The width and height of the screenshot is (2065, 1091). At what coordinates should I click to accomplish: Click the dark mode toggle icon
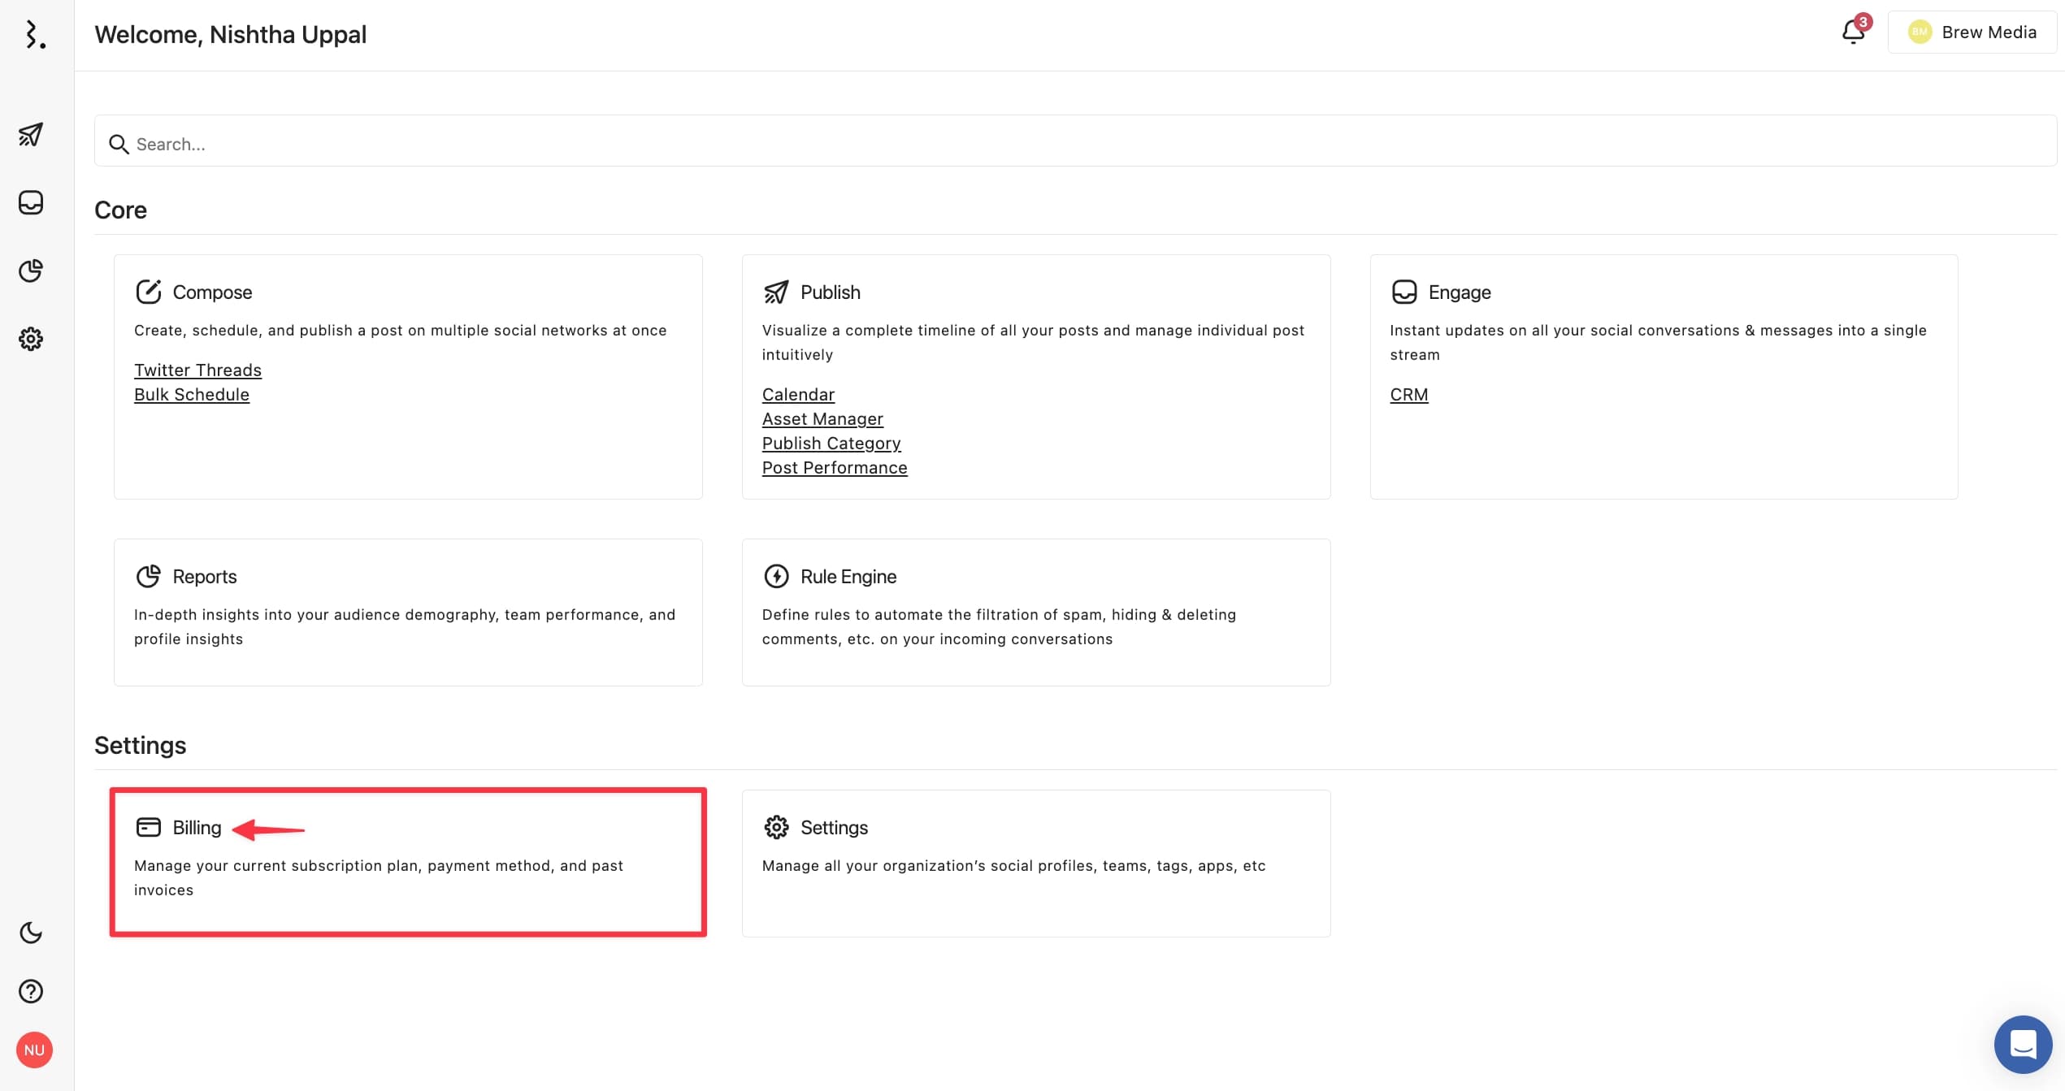click(33, 933)
